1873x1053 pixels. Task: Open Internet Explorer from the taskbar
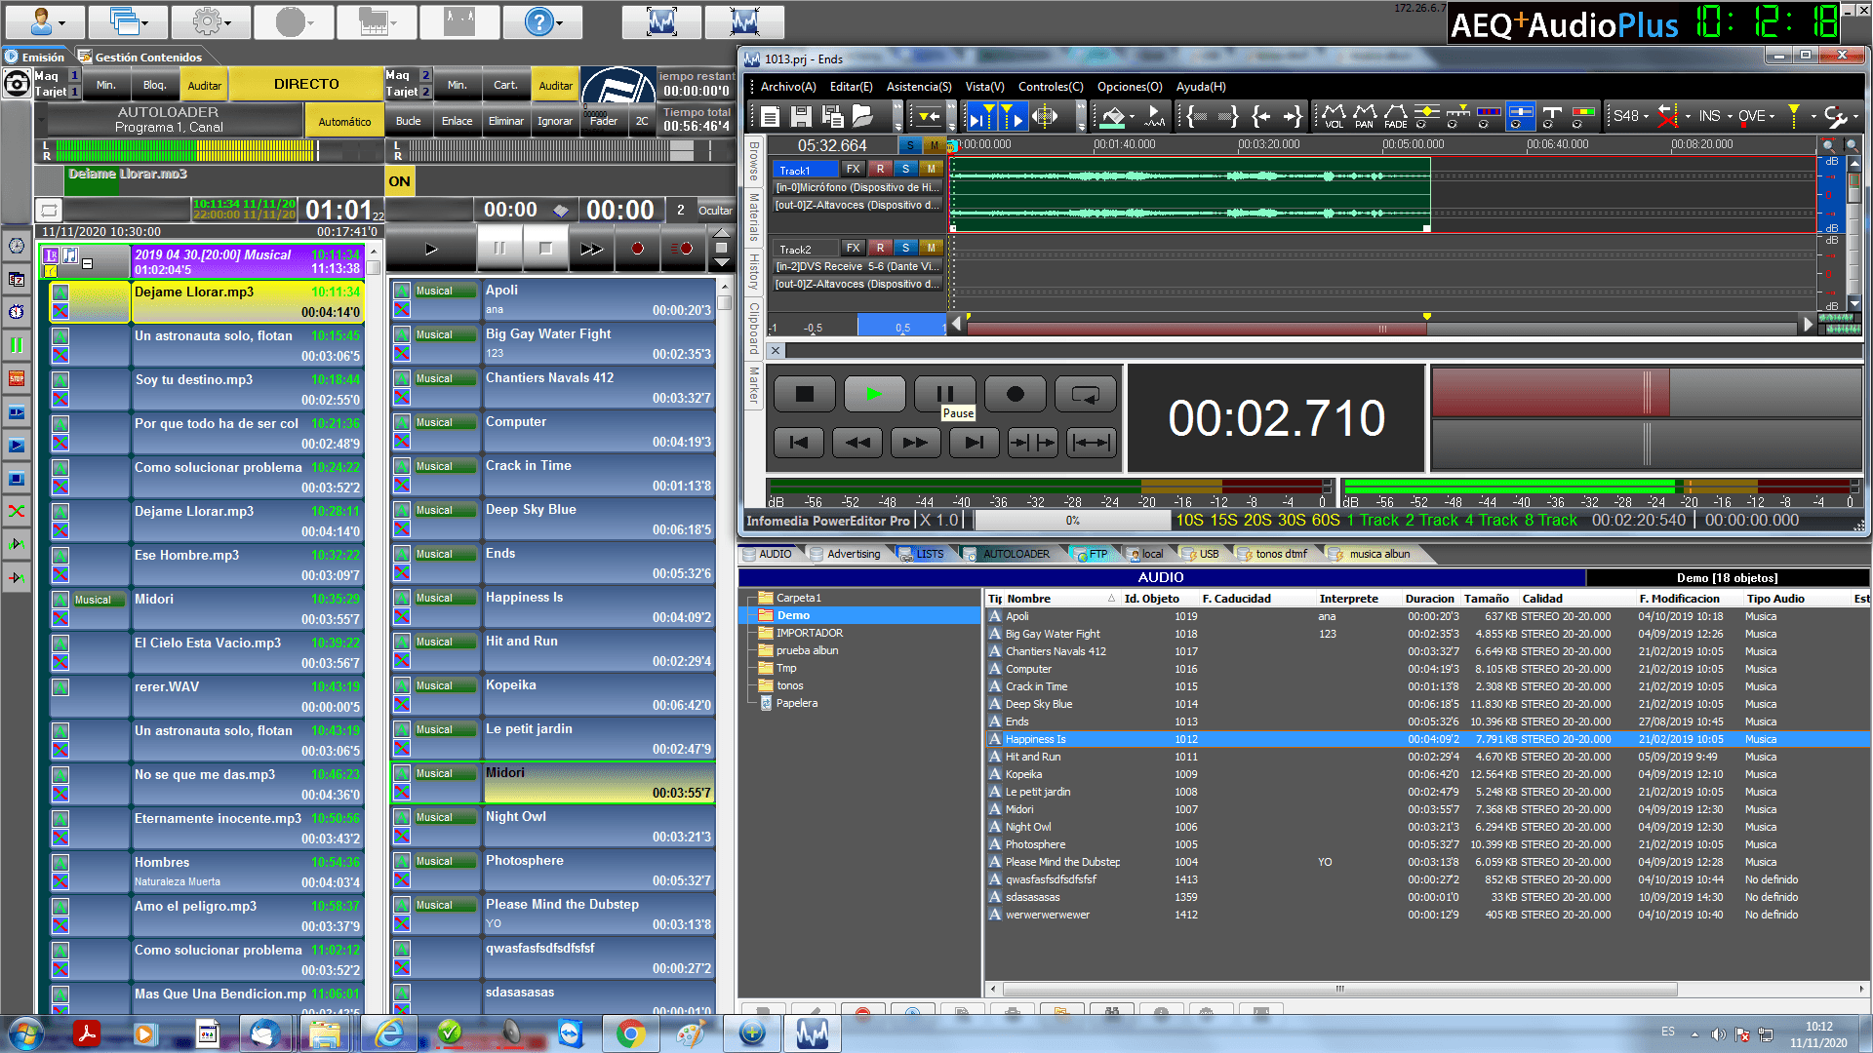coord(389,1033)
